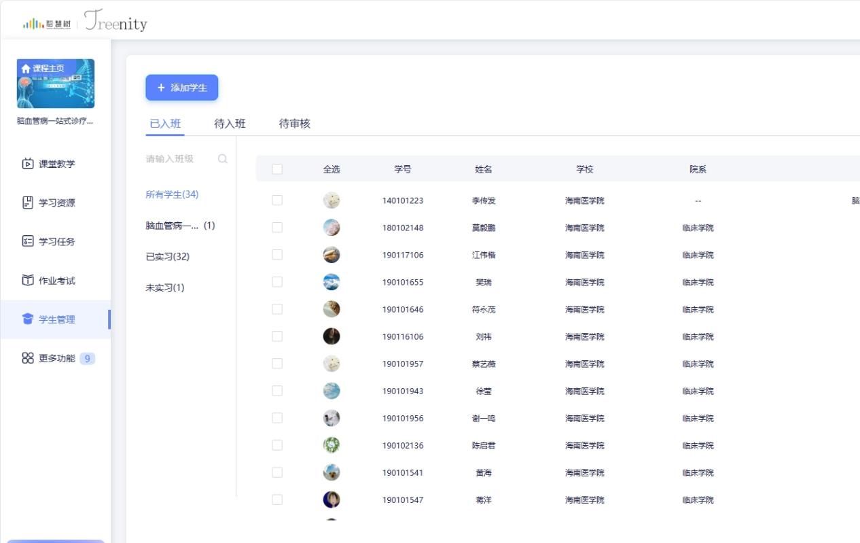Filter by 已实习(32) class group
The height and width of the screenshot is (543, 860).
(168, 257)
